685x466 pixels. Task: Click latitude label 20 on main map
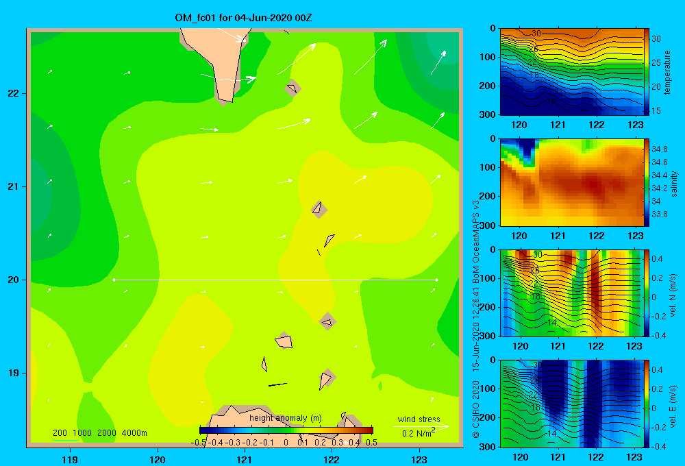(13, 280)
